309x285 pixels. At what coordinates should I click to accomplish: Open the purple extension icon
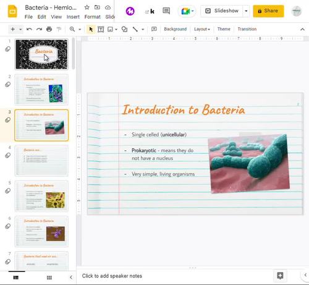pyautogui.click(x=130, y=11)
